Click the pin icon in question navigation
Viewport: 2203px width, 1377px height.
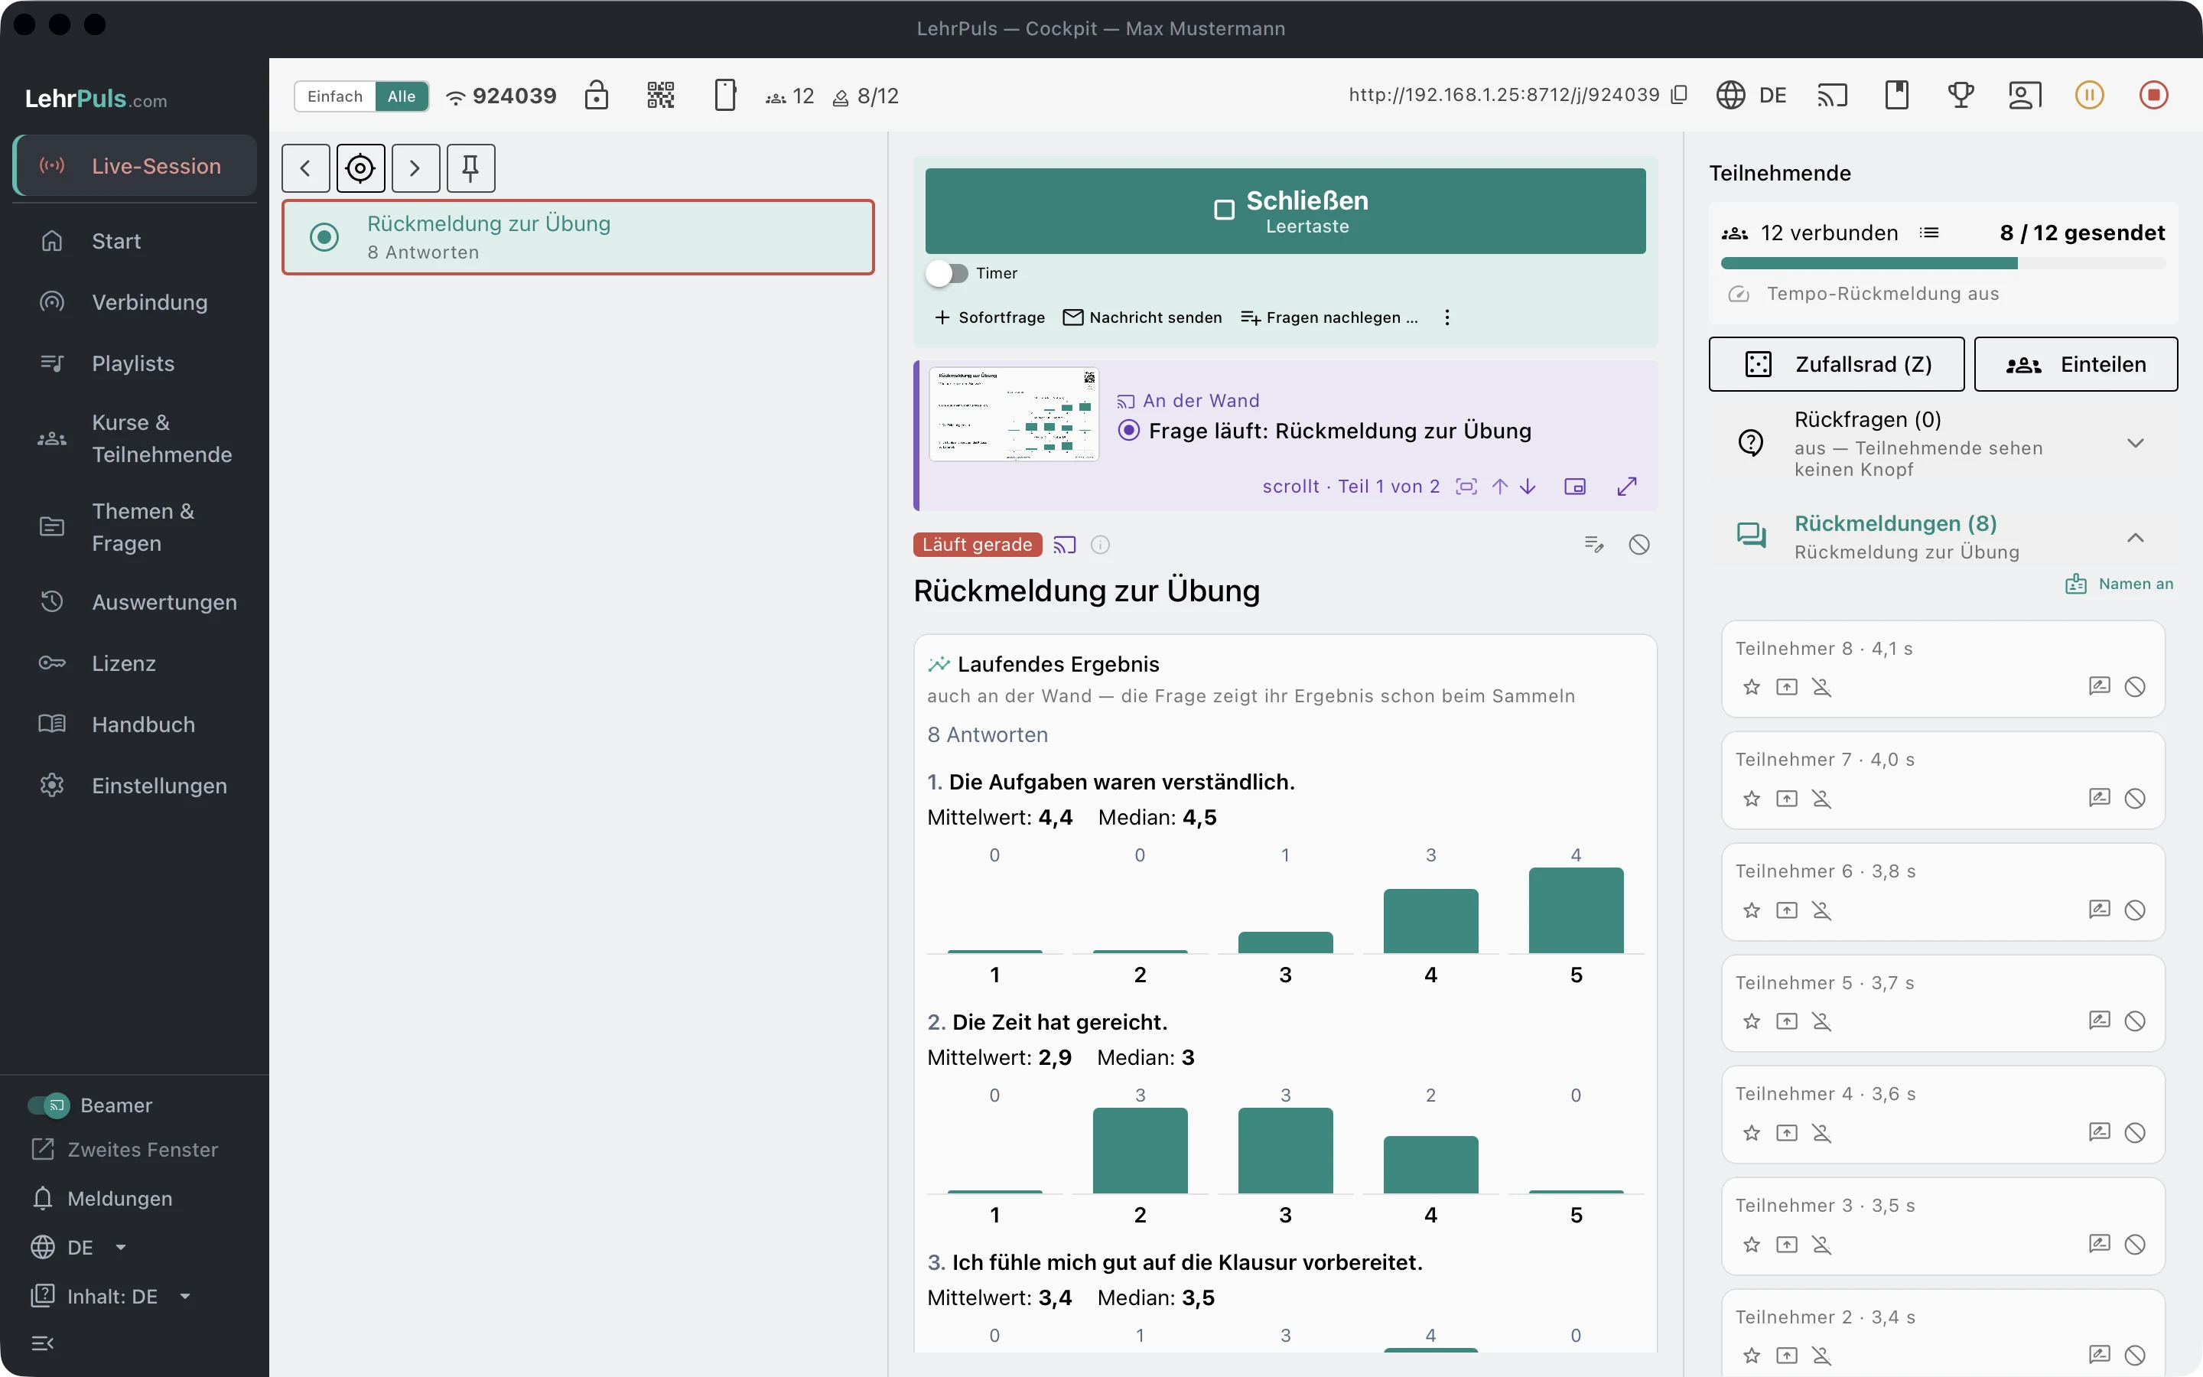pos(470,168)
